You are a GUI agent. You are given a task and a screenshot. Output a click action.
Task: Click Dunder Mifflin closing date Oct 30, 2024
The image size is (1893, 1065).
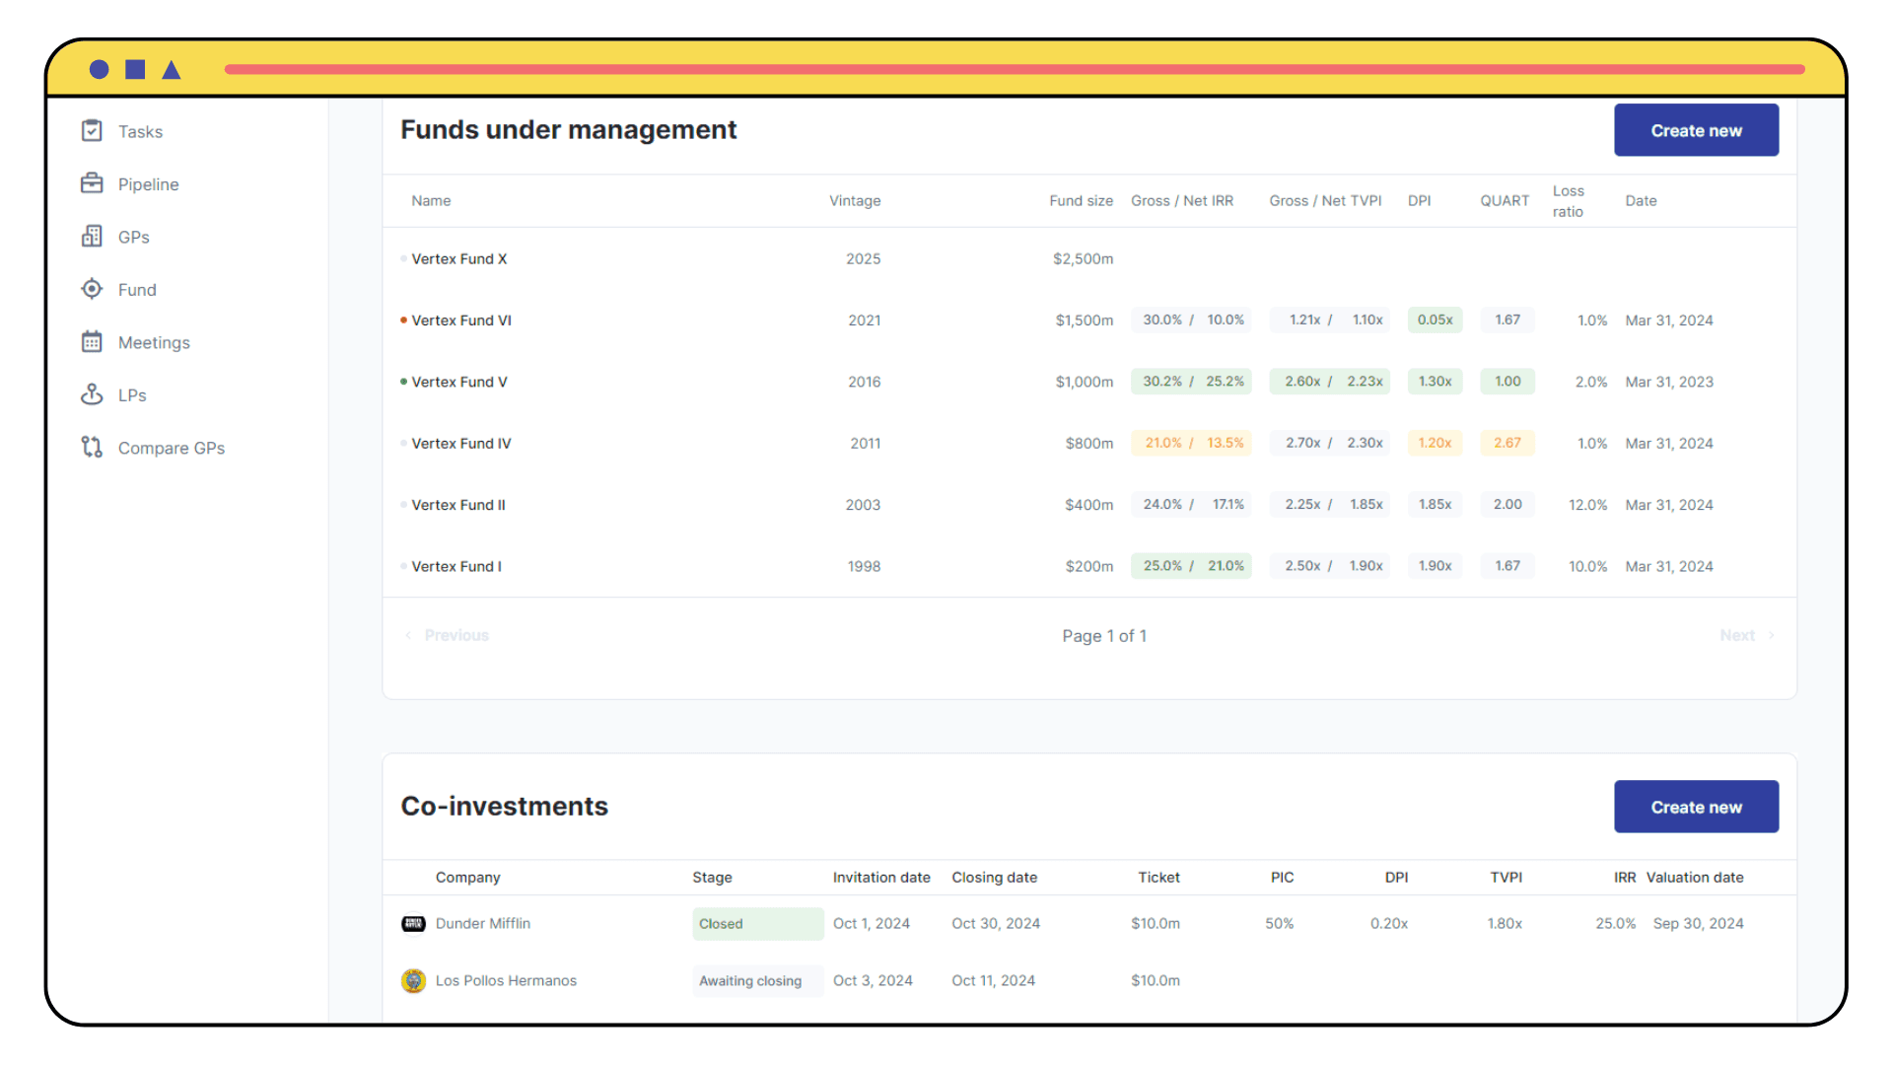(x=995, y=924)
